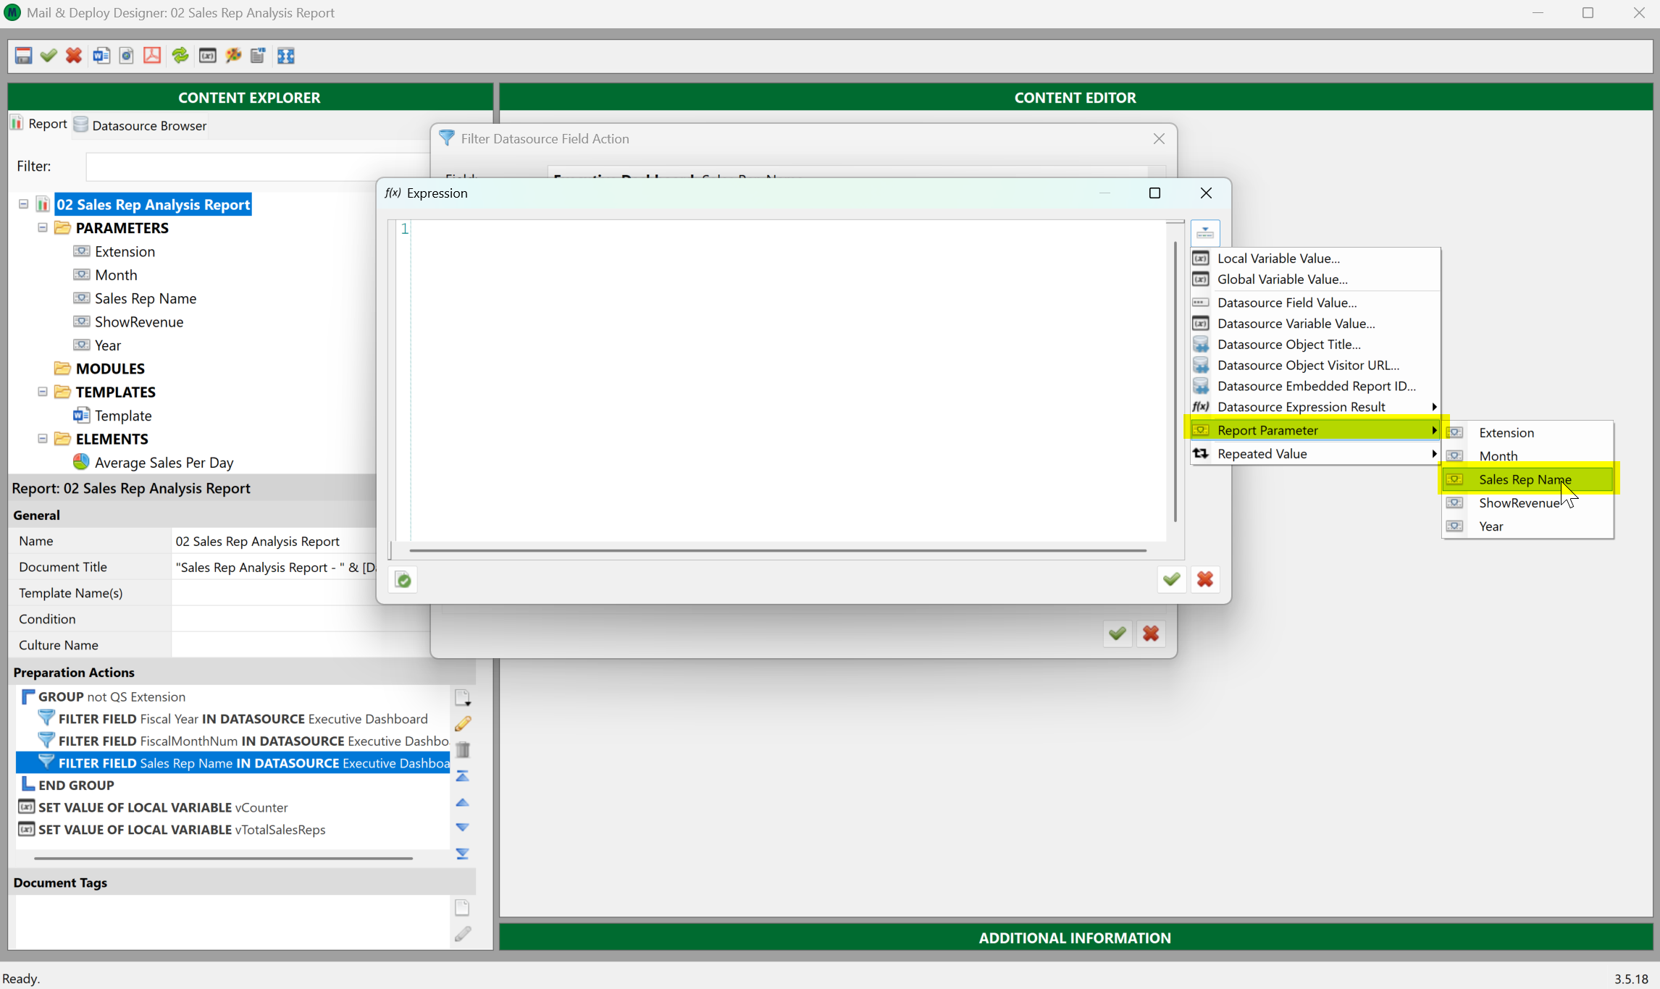Open the styles palette toolbar icon
The width and height of the screenshot is (1660, 989).
tap(233, 56)
